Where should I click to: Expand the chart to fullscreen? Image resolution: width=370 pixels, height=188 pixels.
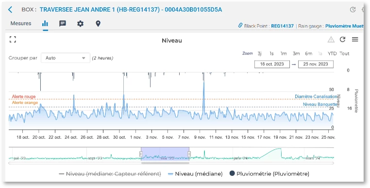pos(13,39)
